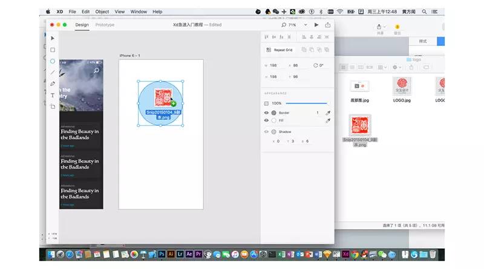Toggle Border visibility eye
The height and width of the screenshot is (269, 484).
pyautogui.click(x=266, y=113)
